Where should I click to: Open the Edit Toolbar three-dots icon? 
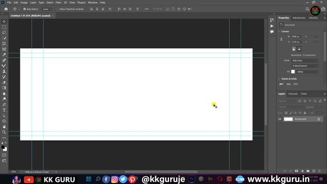(4, 137)
